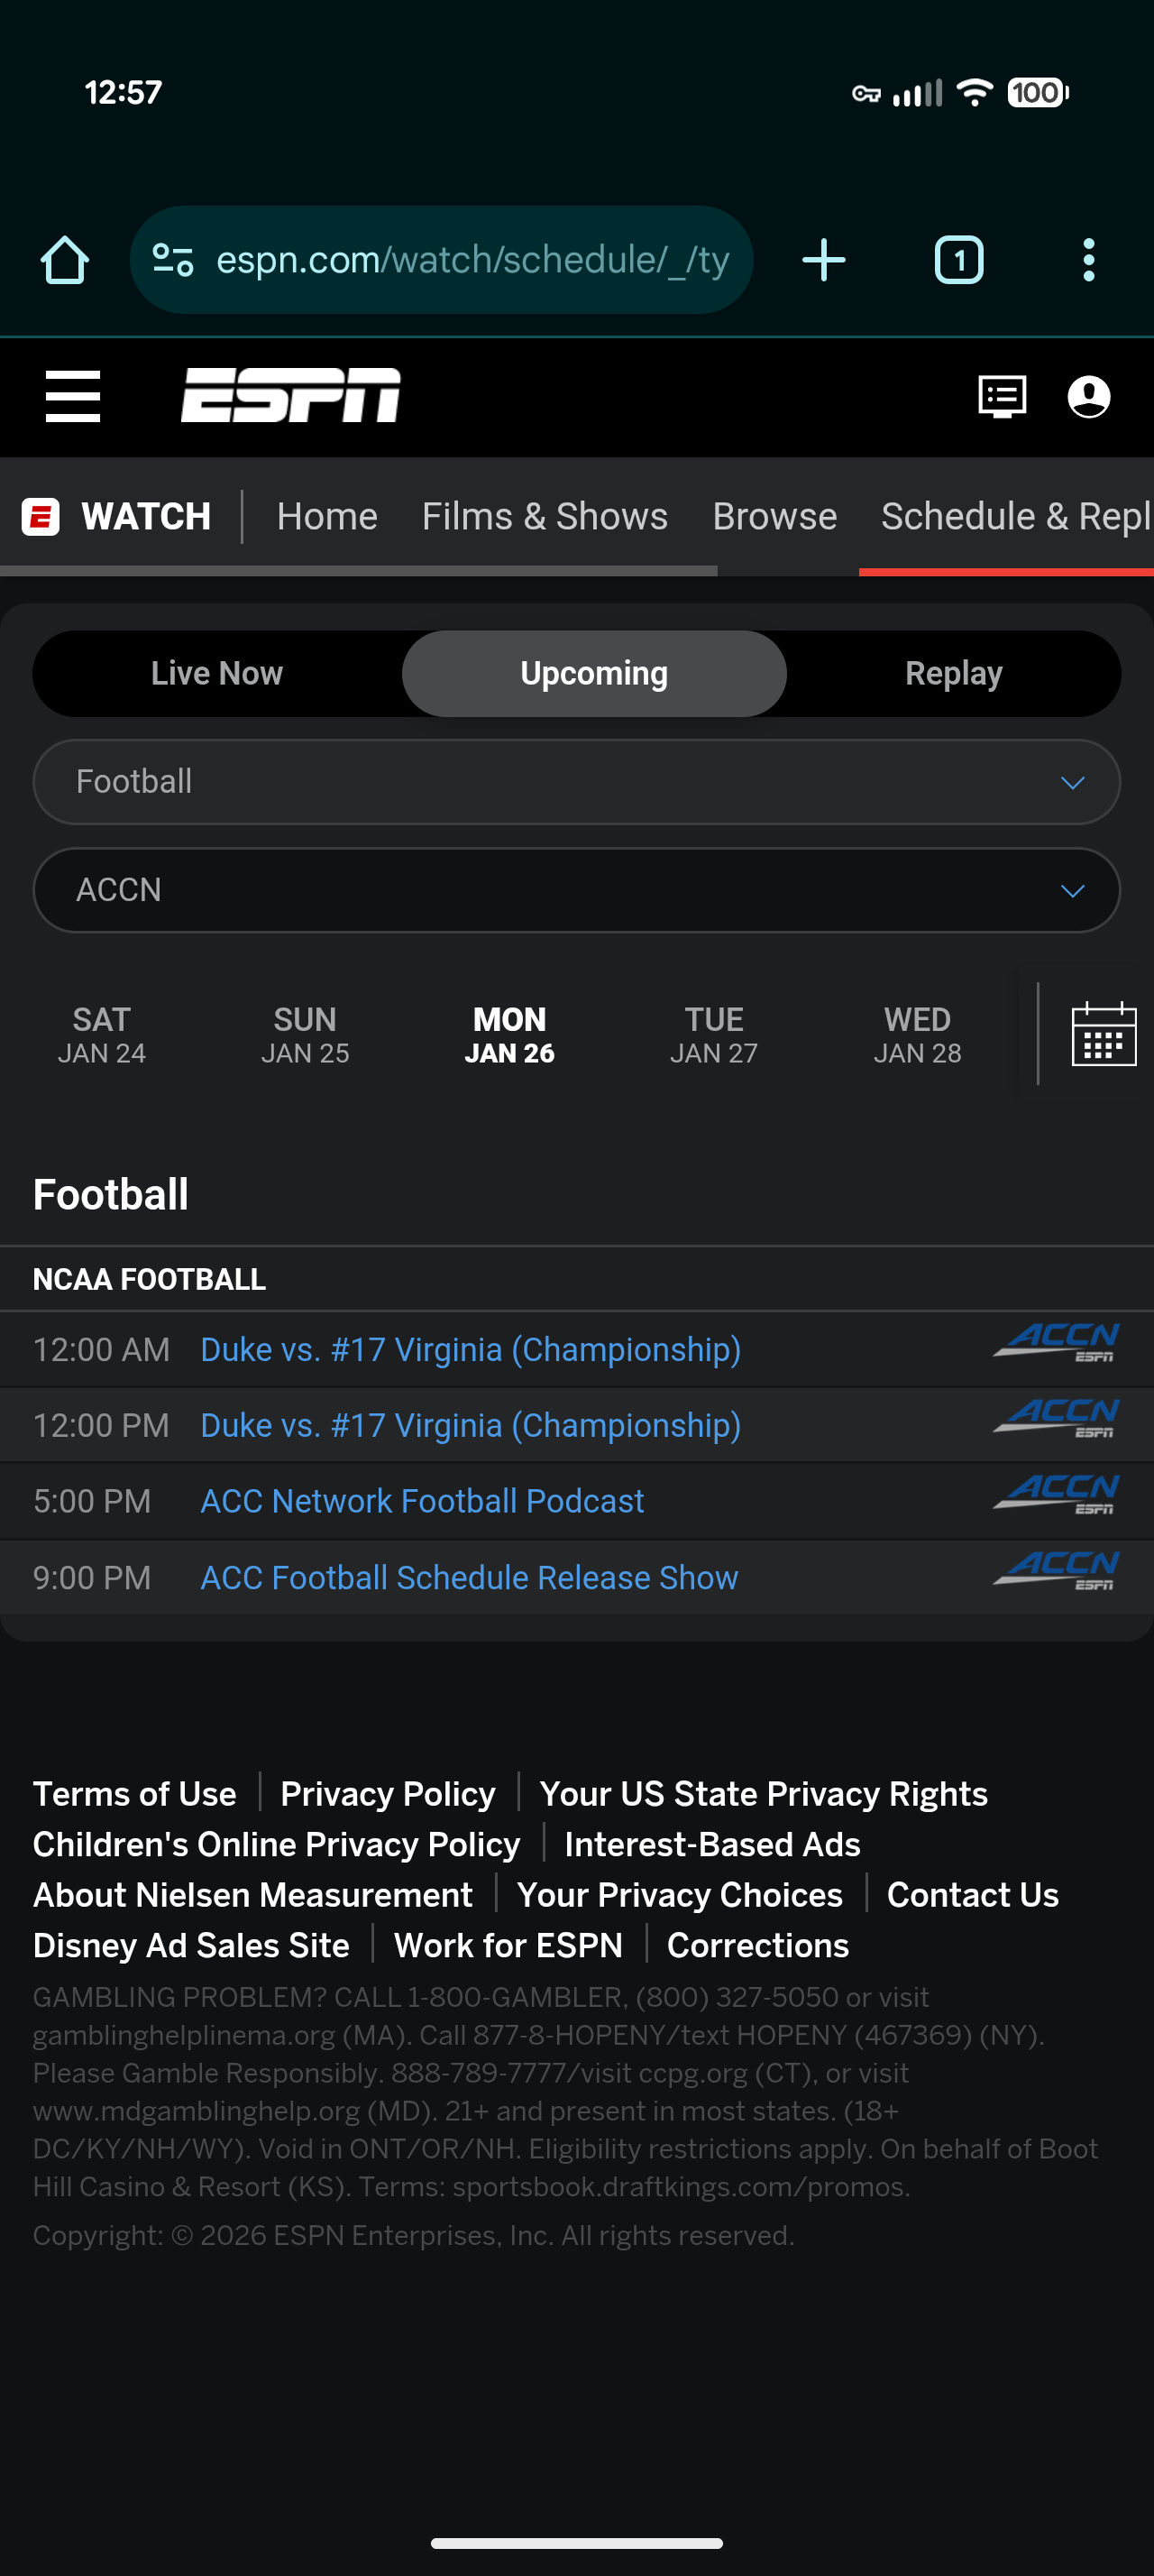Open the user profile icon
1154x2576 pixels.
(x=1088, y=397)
